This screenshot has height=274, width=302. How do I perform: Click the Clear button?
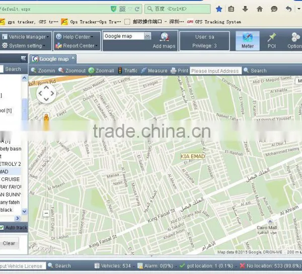point(9,243)
